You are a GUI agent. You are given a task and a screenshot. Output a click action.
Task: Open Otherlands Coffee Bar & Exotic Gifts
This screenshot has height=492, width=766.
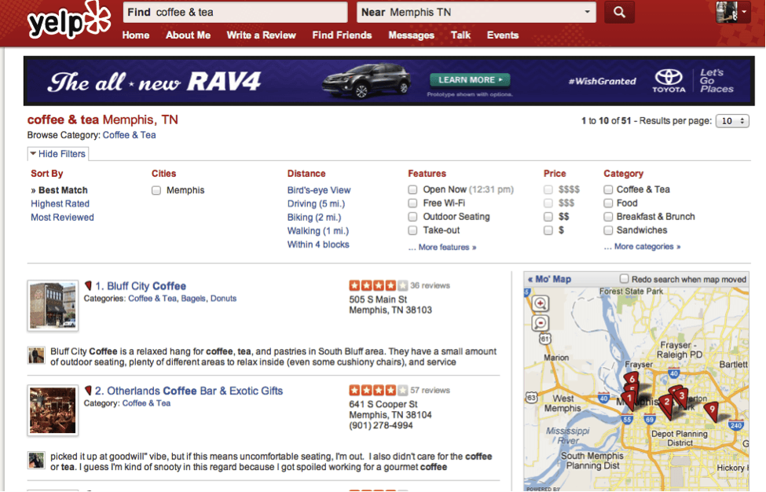195,391
